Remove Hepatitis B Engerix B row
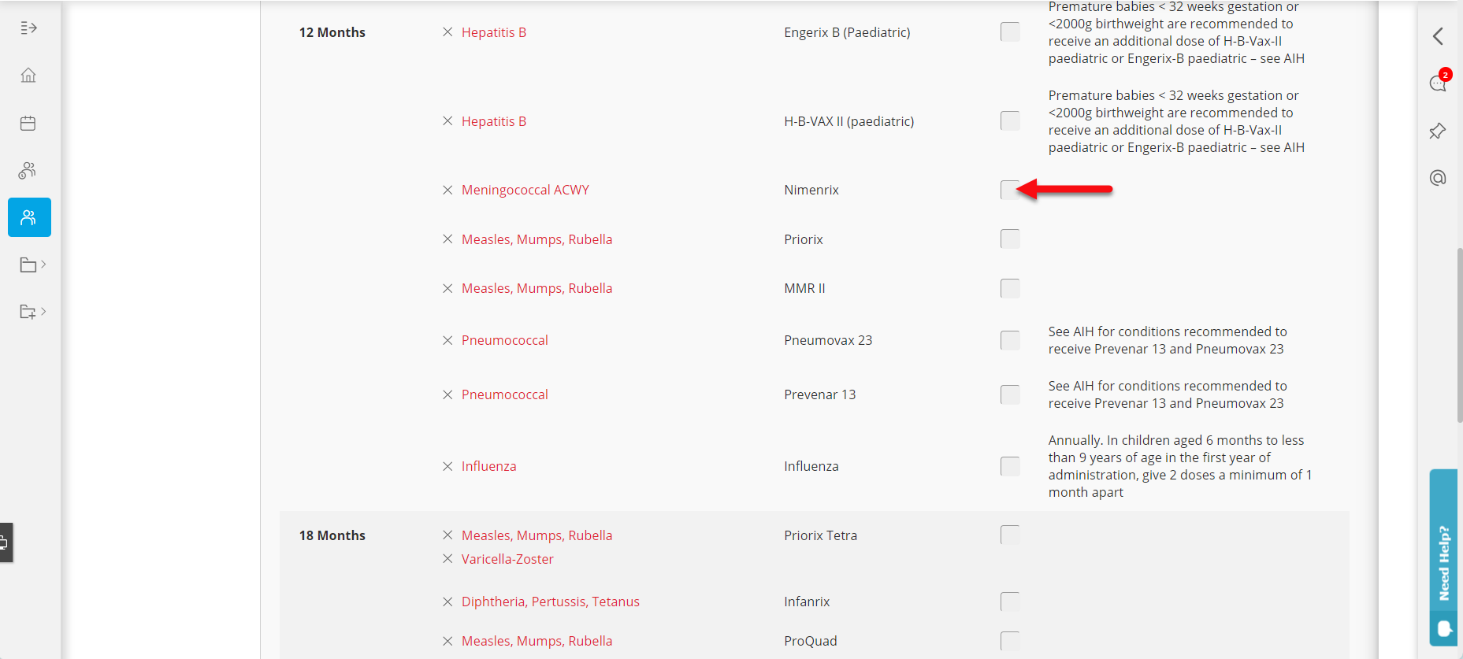Viewport: 1463px width, 659px height. click(x=447, y=32)
